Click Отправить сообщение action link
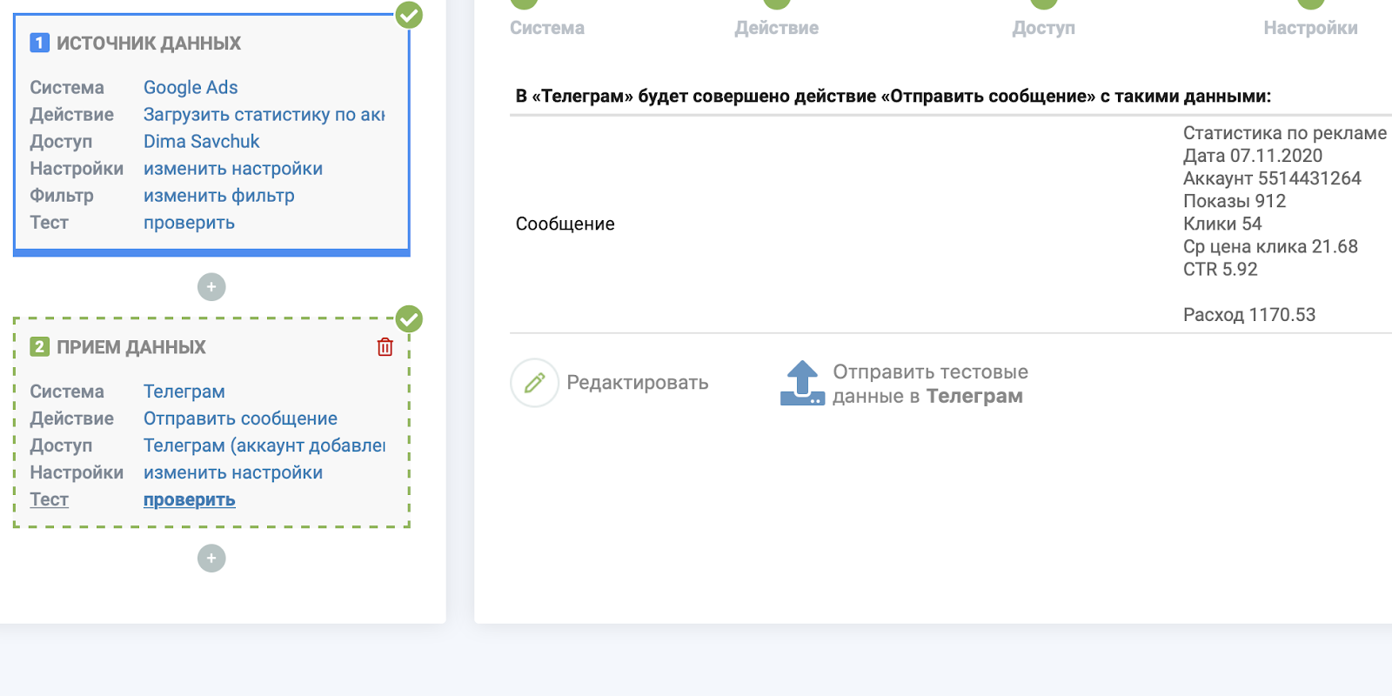Screen dimensions: 1392x696 [x=240, y=418]
